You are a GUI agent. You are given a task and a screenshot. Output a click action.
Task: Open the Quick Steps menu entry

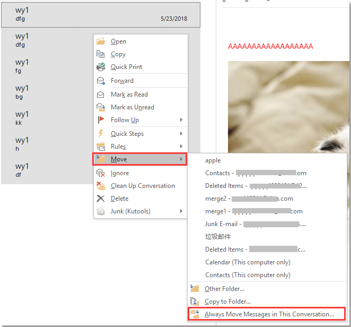click(141, 134)
